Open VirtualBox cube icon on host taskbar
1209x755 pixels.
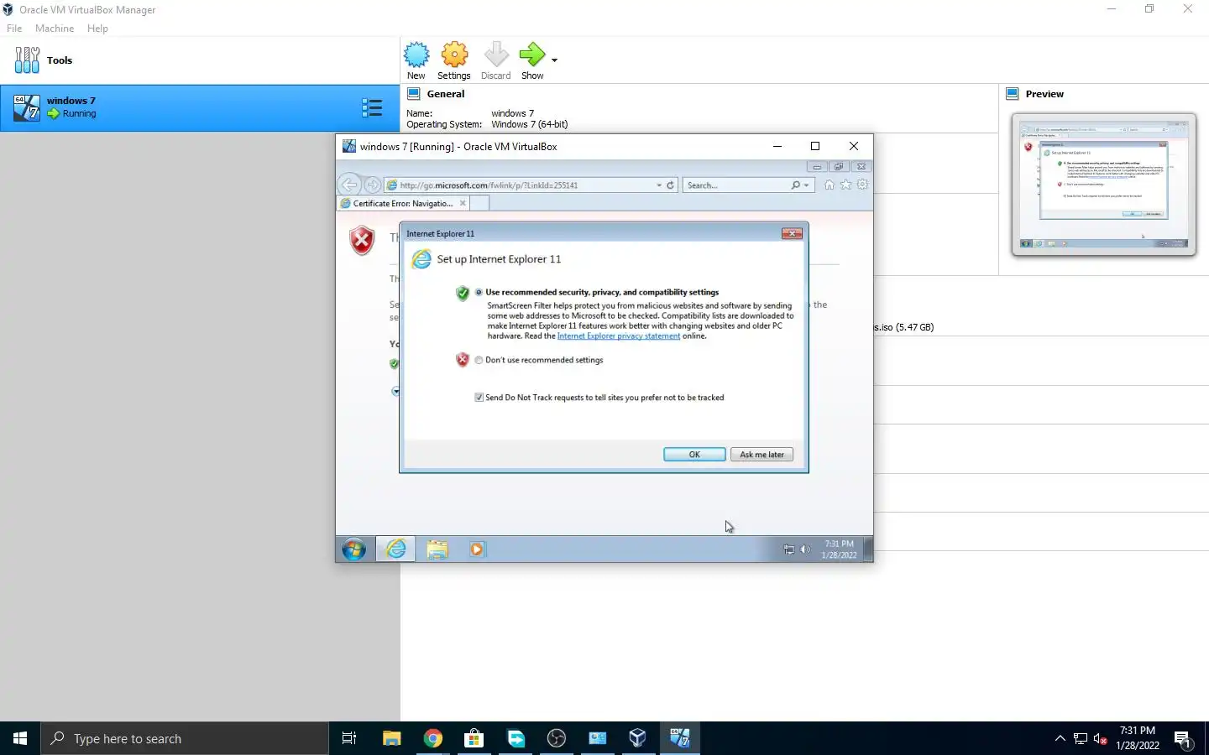click(637, 738)
